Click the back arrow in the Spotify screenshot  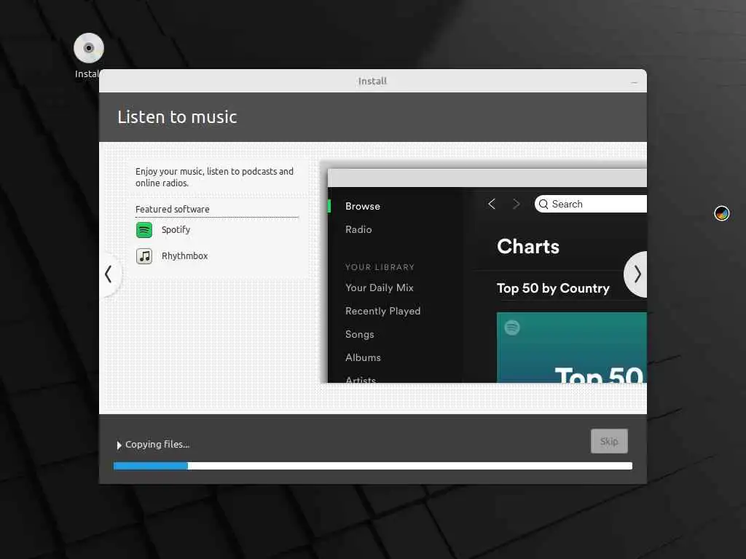tap(492, 204)
